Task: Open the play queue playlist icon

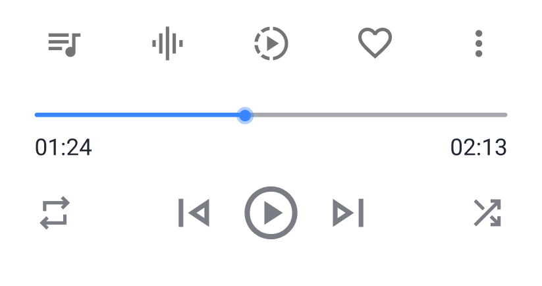Action: (64, 44)
